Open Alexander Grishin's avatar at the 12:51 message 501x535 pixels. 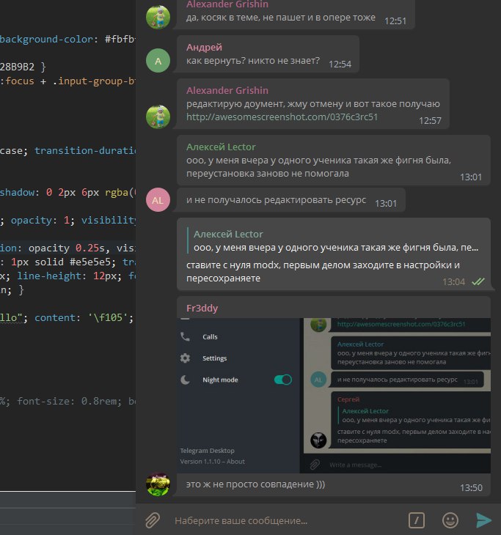coord(158,17)
